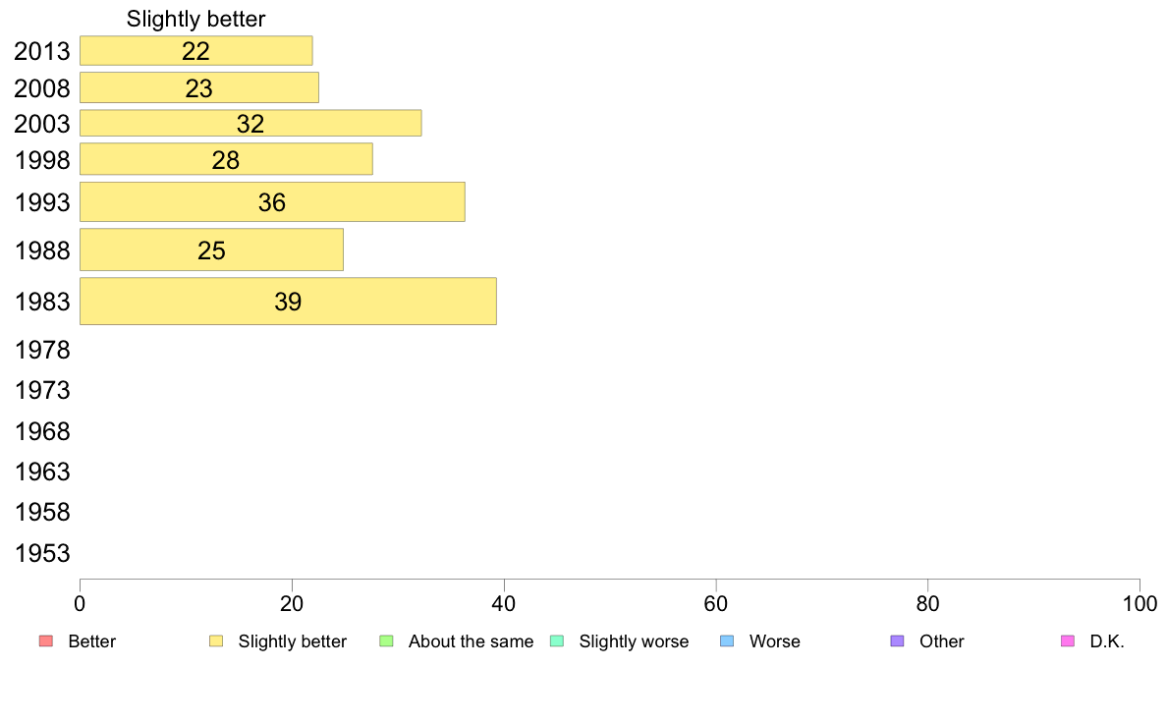Select the 2003 bar showing 32
1167x723 pixels.
[250, 123]
